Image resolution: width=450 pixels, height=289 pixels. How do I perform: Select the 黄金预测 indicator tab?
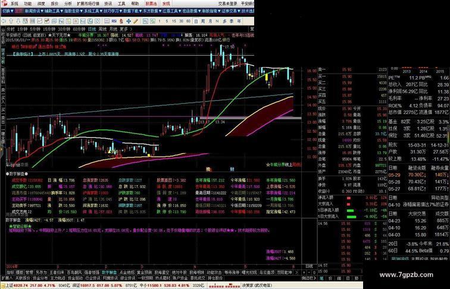click(145, 272)
